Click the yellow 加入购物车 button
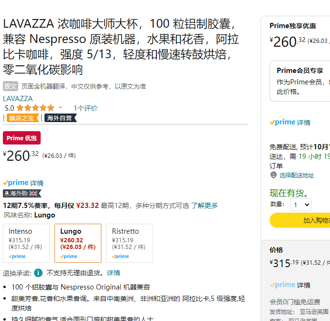This screenshot has height=321, width=330. (x=300, y=220)
